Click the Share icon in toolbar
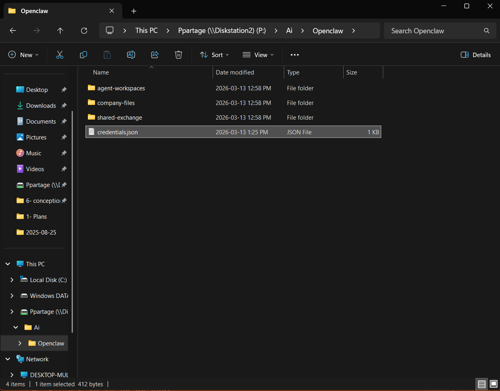This screenshot has height=391, width=500. click(155, 55)
